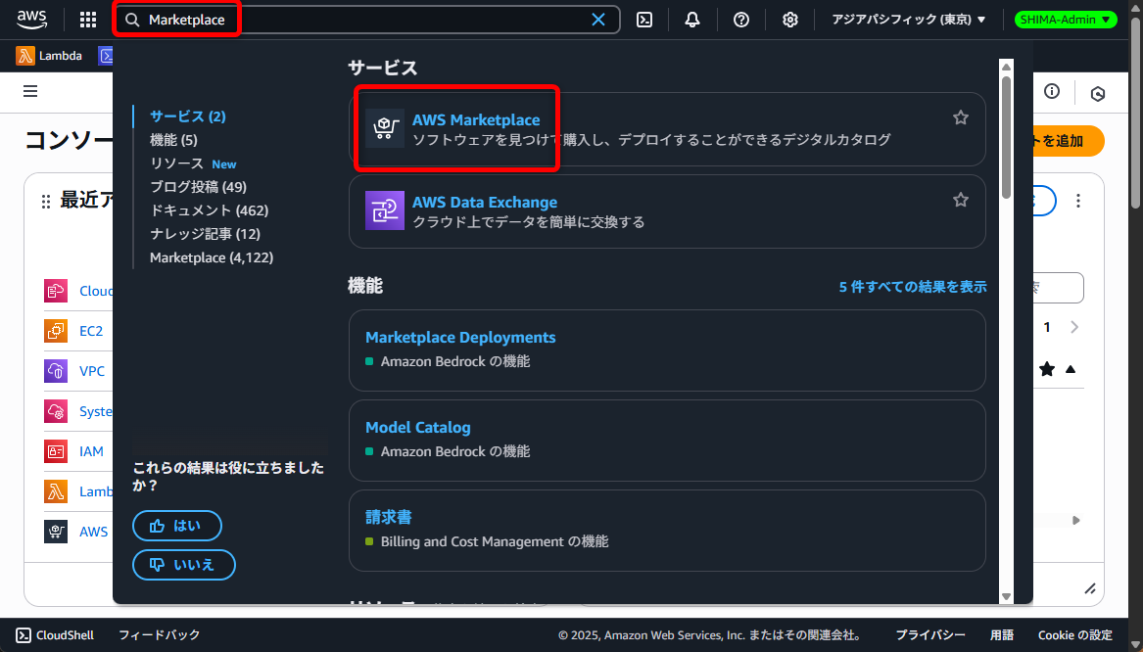
Task: Select the 機能 (5) filter
Action: pos(173,139)
